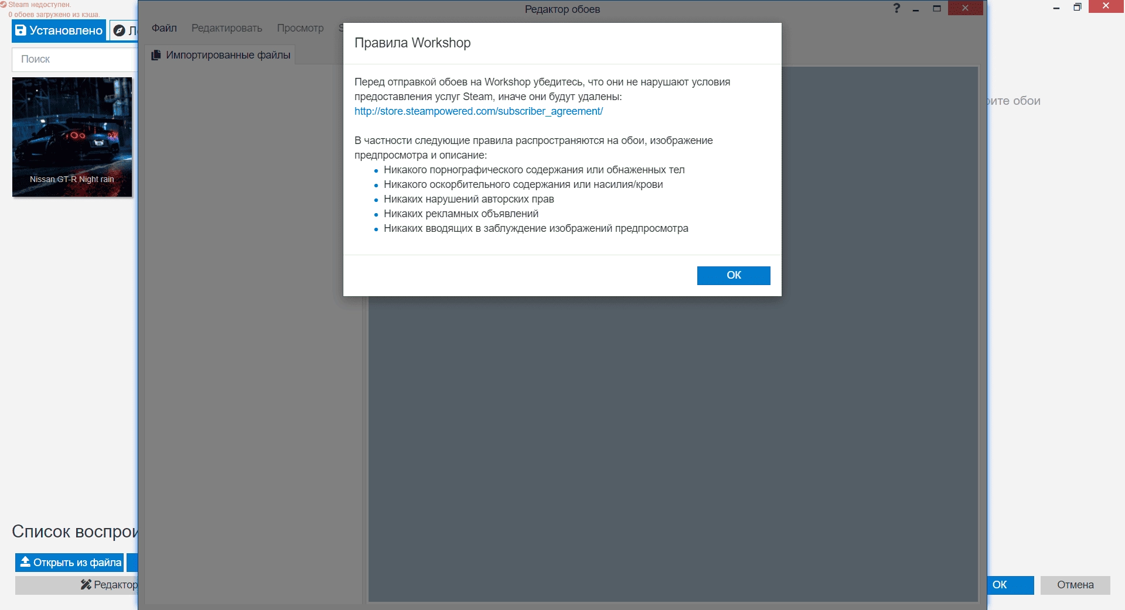
Task: Close the Редактор обоев window
Action: coord(965,8)
